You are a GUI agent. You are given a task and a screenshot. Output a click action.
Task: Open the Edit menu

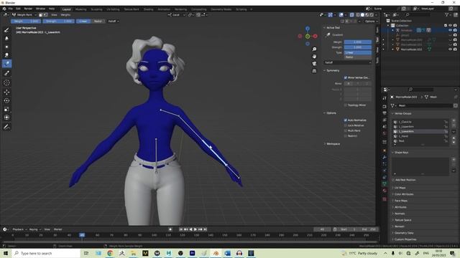(x=18, y=9)
